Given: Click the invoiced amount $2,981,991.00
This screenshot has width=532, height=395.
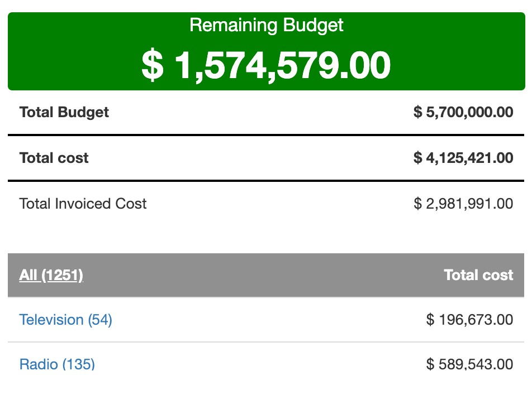Looking at the screenshot, I should point(463,204).
